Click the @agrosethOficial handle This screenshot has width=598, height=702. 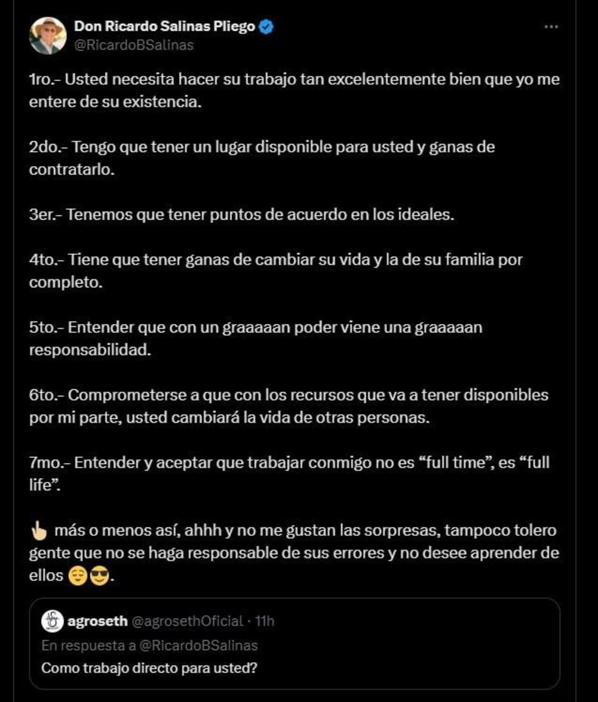pos(187,621)
